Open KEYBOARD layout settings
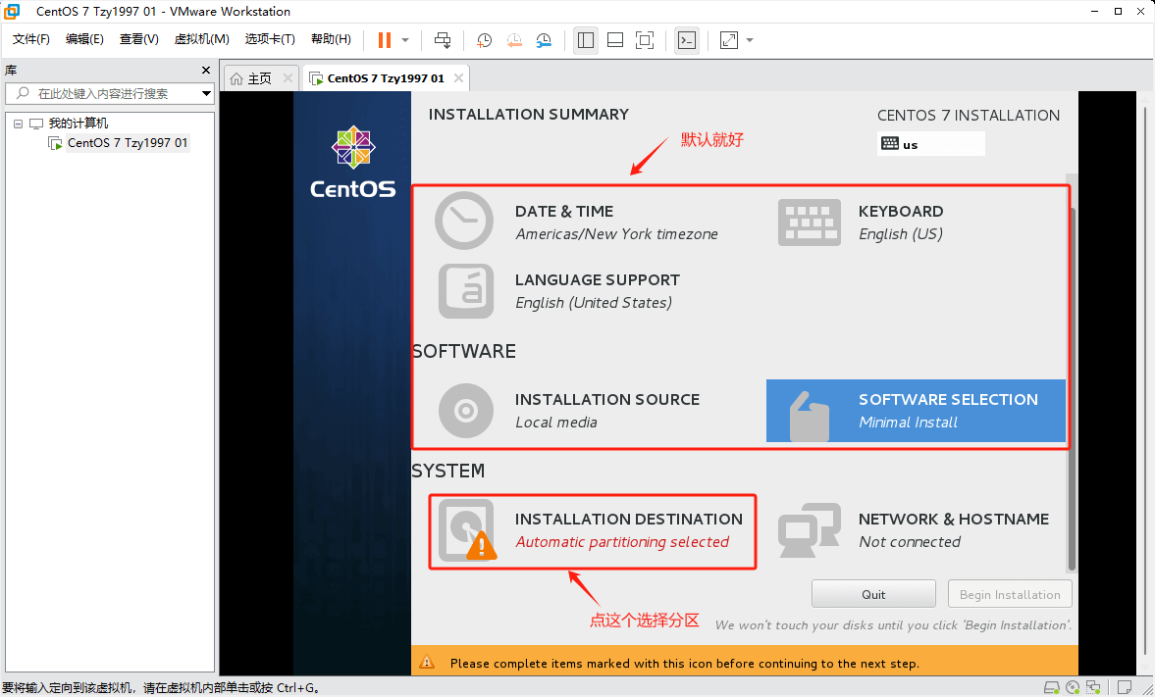The width and height of the screenshot is (1155, 697). click(861, 222)
